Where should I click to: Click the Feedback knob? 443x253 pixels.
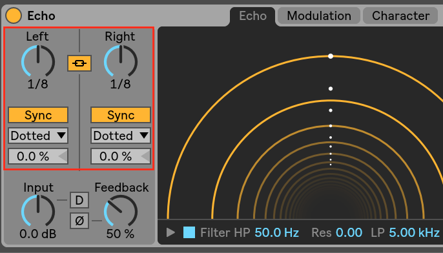121,211
